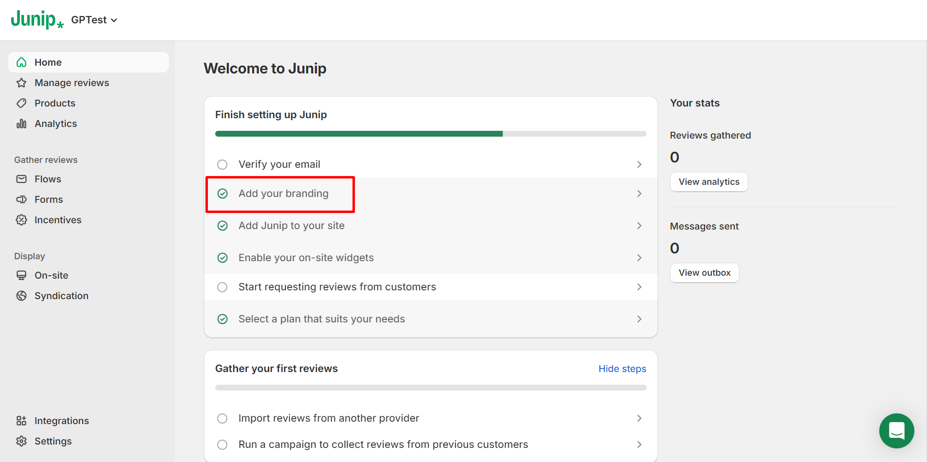Select the Start requesting reviews circle

[x=222, y=287]
